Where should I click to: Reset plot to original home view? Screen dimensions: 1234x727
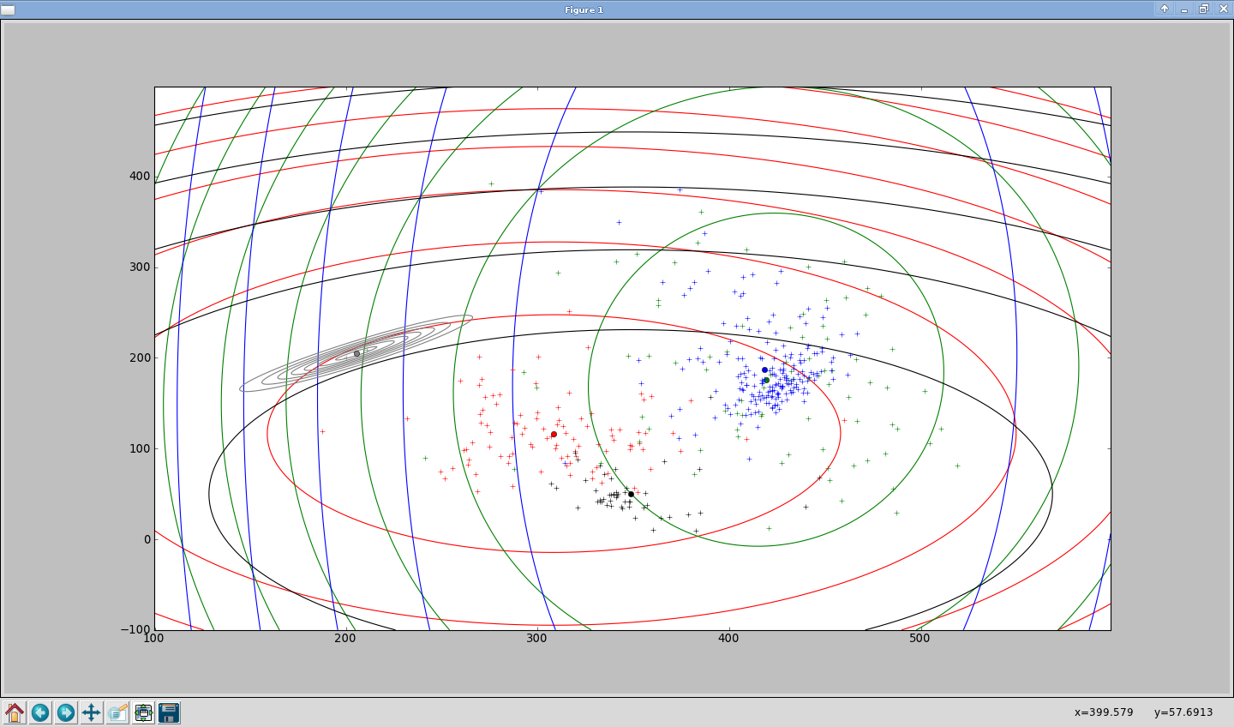click(x=15, y=712)
